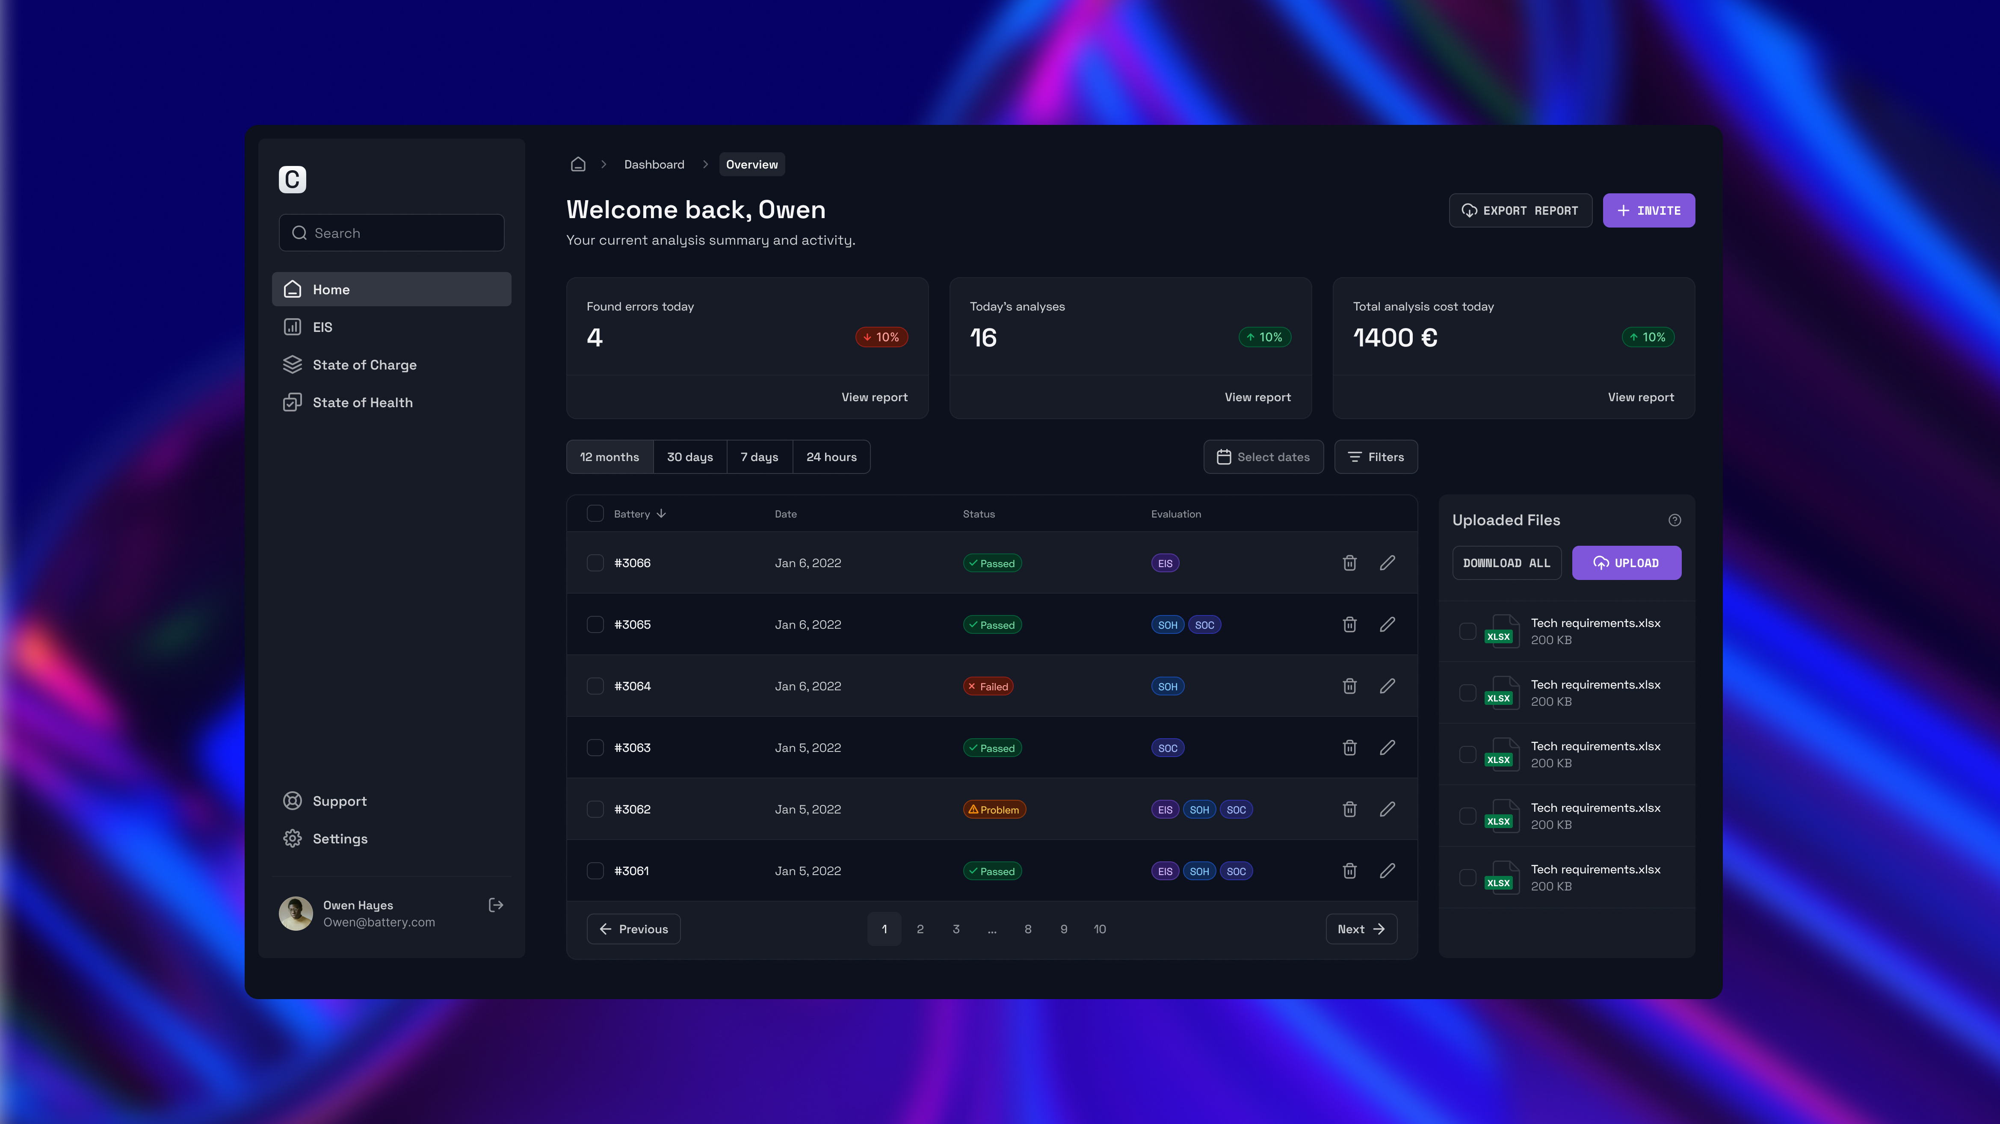Switch to the 30 days tab
Viewport: 2000px width, 1124px height.
pos(689,456)
